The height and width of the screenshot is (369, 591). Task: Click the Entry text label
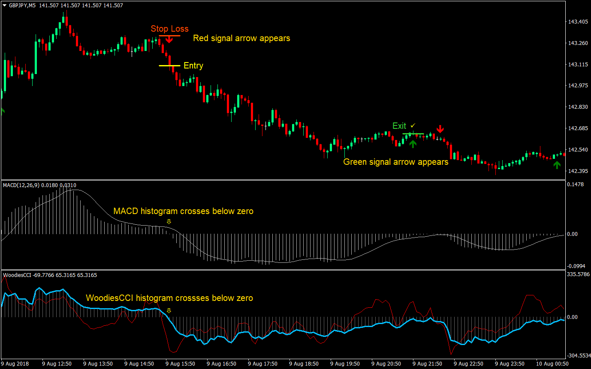point(193,65)
